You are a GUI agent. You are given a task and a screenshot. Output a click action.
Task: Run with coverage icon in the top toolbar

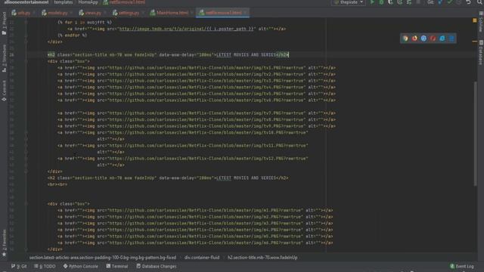(390, 2)
